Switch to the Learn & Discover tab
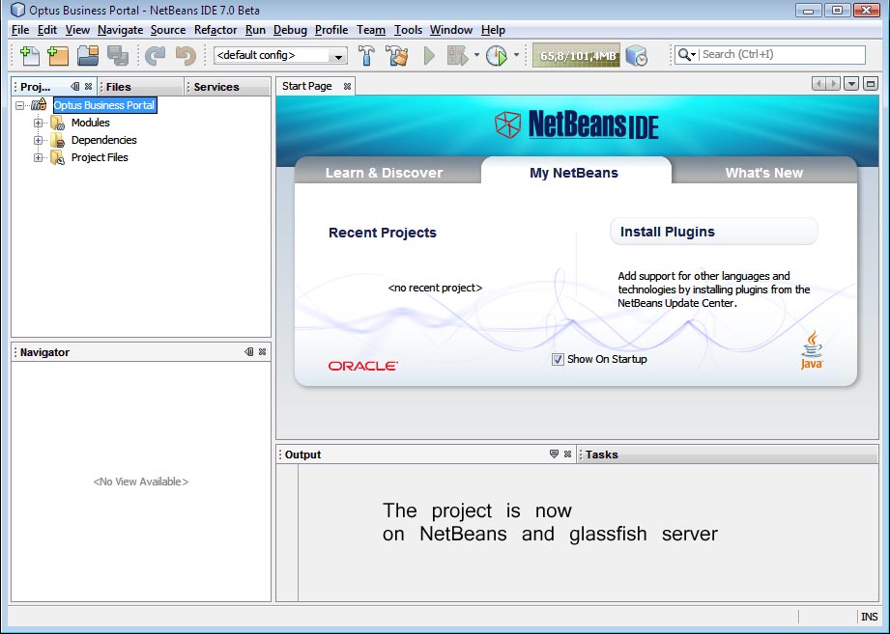Viewport: 890px width, 634px height. point(384,173)
